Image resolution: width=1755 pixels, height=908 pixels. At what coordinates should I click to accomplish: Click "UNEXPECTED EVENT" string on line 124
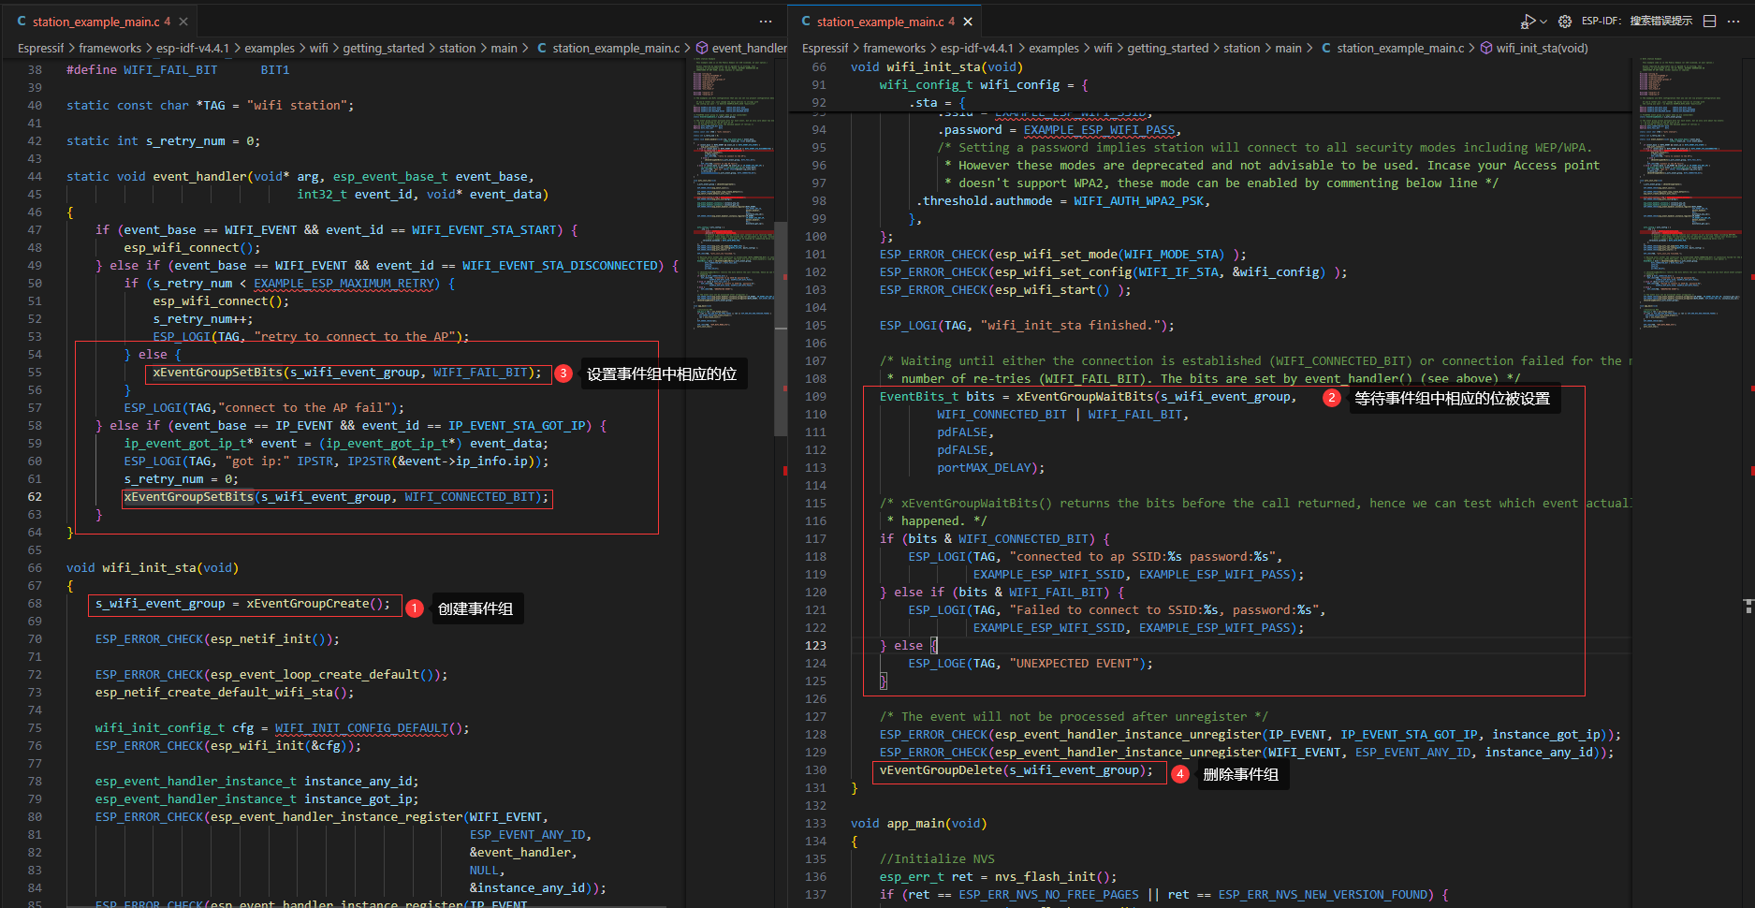1075,664
